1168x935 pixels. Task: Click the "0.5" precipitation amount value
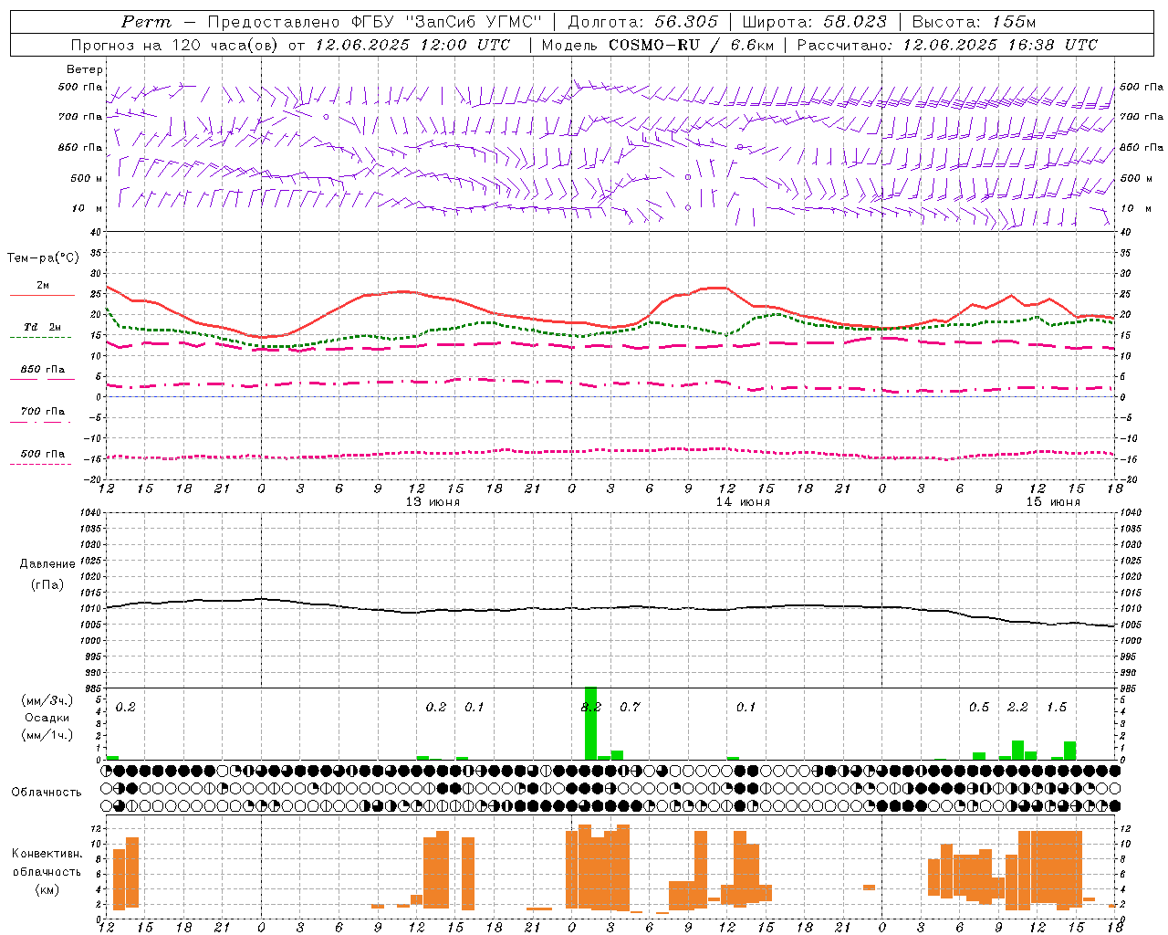pyautogui.click(x=979, y=707)
